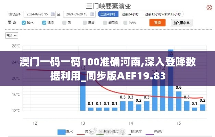Click the 时间选择 label
The image size is (215, 137).
tap(14, 14)
